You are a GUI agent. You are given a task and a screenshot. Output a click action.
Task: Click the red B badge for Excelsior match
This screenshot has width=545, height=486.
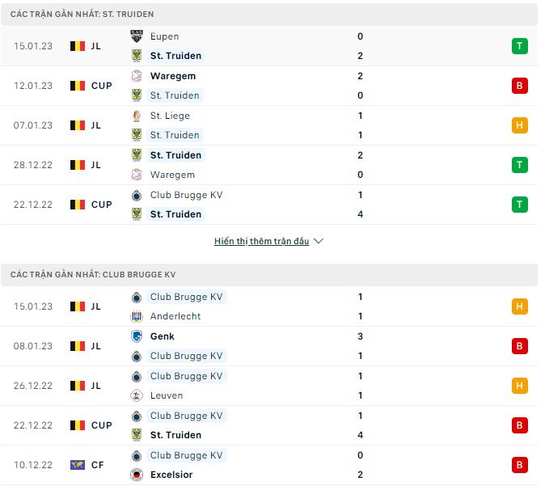520,465
